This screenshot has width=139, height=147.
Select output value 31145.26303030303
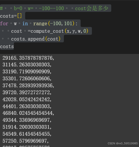coord(27,65)
